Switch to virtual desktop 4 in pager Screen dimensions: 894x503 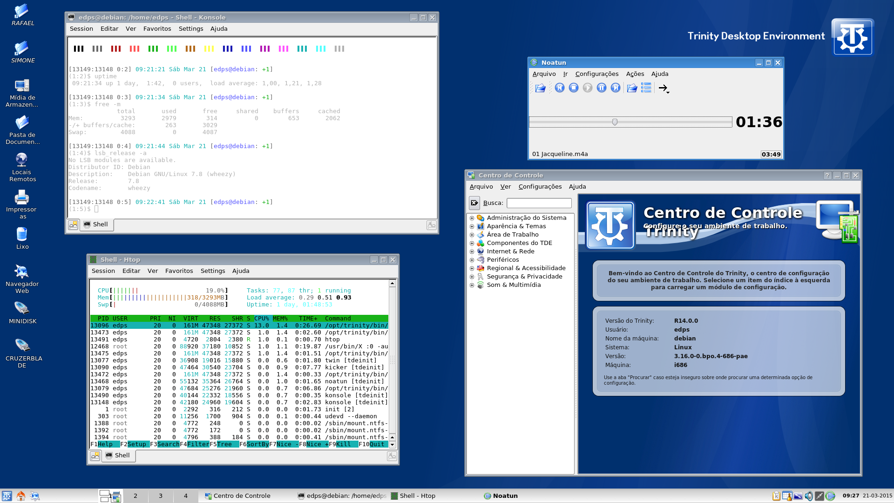pyautogui.click(x=186, y=496)
